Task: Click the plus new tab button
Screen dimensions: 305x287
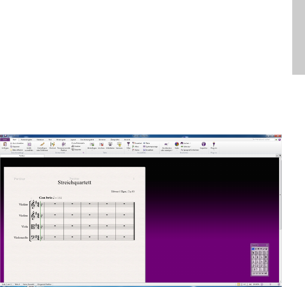Action: [x=277, y=156]
